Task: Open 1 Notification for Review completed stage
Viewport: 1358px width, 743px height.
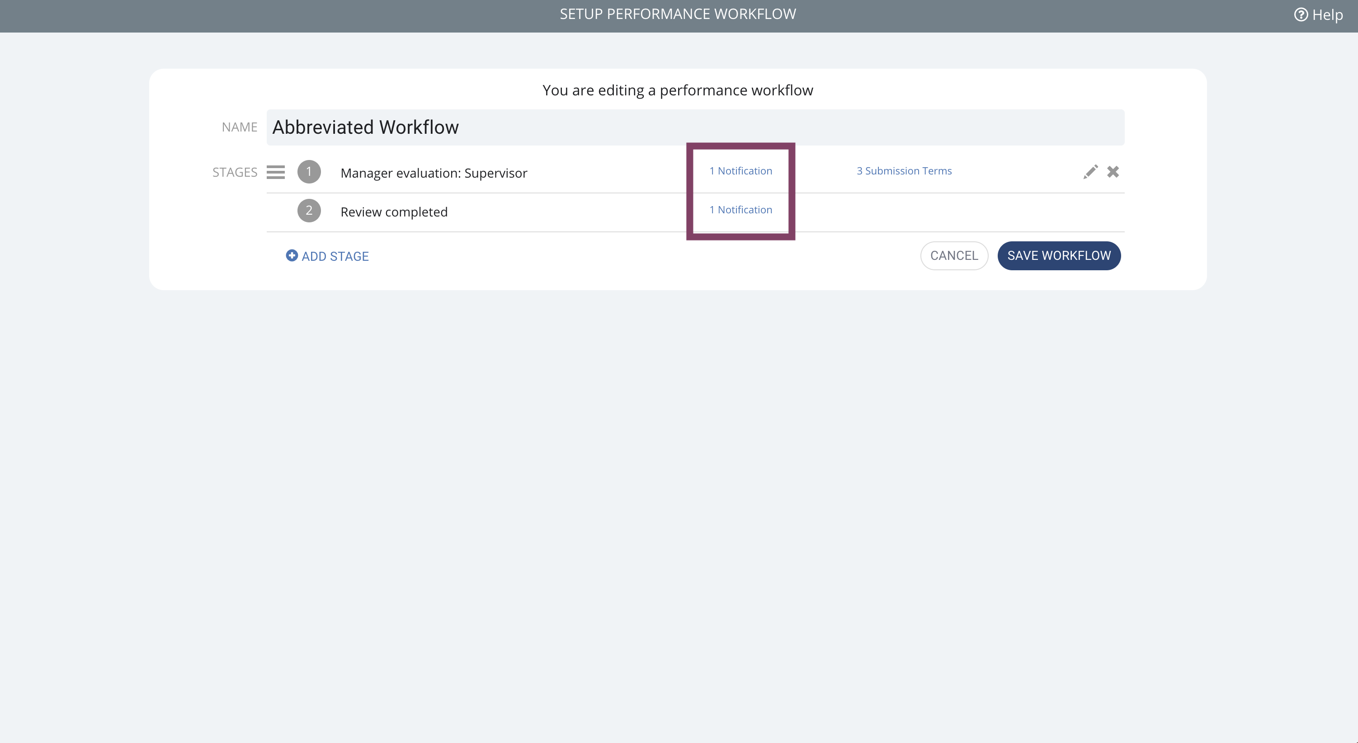Action: tap(740, 210)
